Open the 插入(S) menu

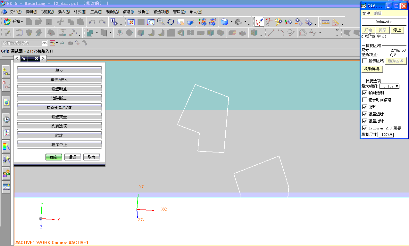coord(64,12)
